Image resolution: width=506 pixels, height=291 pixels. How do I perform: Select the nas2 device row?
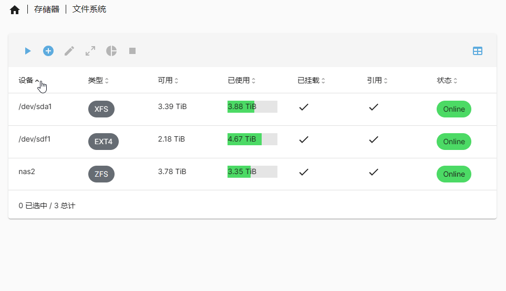[x=27, y=171]
